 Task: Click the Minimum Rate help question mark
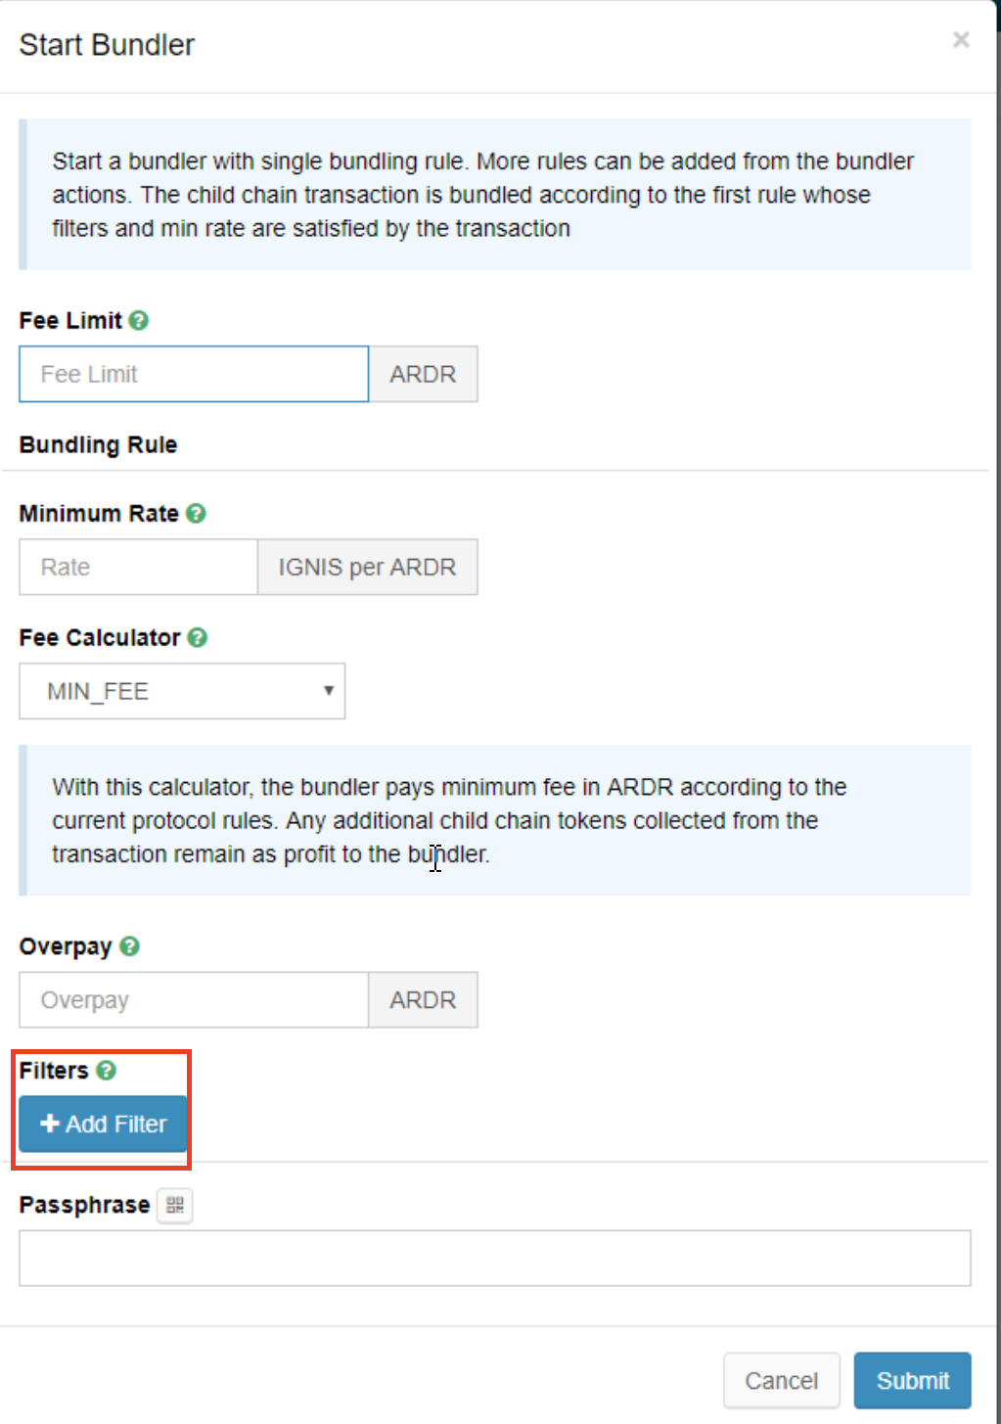click(196, 513)
